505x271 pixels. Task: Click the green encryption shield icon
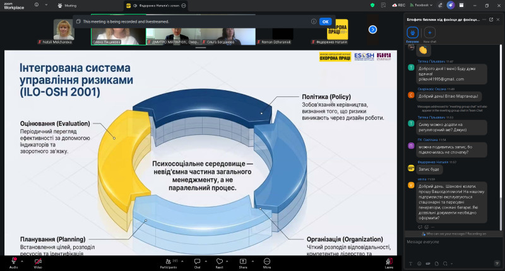(373, 5)
